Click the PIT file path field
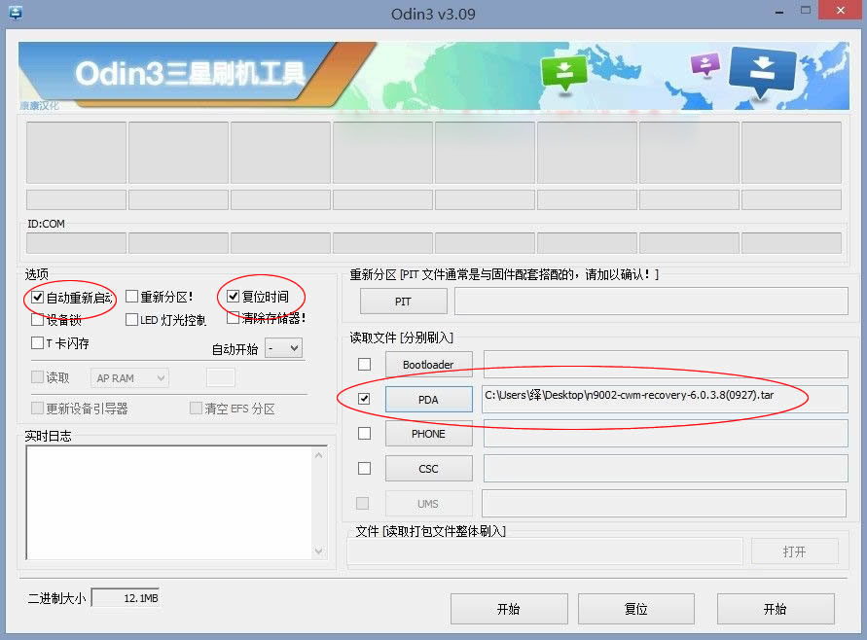This screenshot has width=867, height=640. [651, 302]
